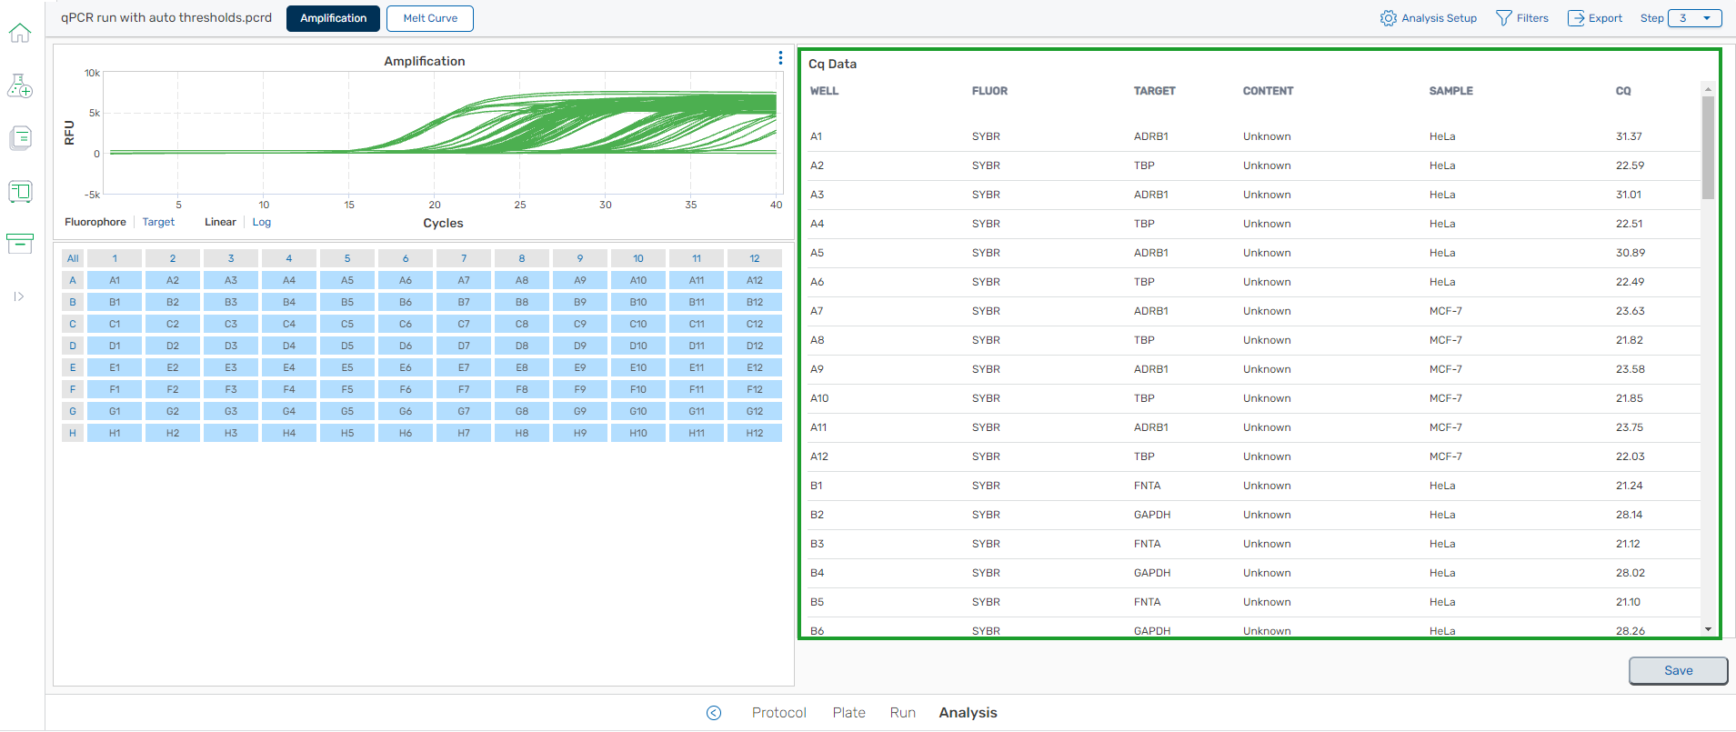Expand the collapsed sidebar with the arrow
Image resolution: width=1736 pixels, height=732 pixels.
(19, 296)
